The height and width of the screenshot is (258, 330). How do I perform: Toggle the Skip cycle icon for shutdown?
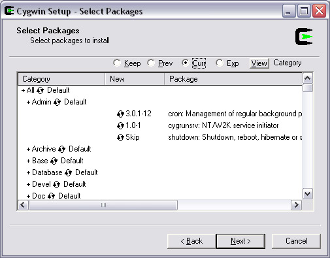click(x=120, y=137)
